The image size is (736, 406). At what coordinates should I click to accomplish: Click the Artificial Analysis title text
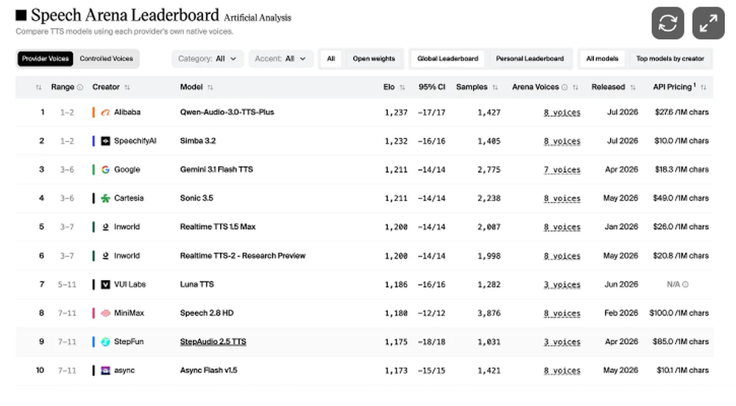[x=257, y=18]
